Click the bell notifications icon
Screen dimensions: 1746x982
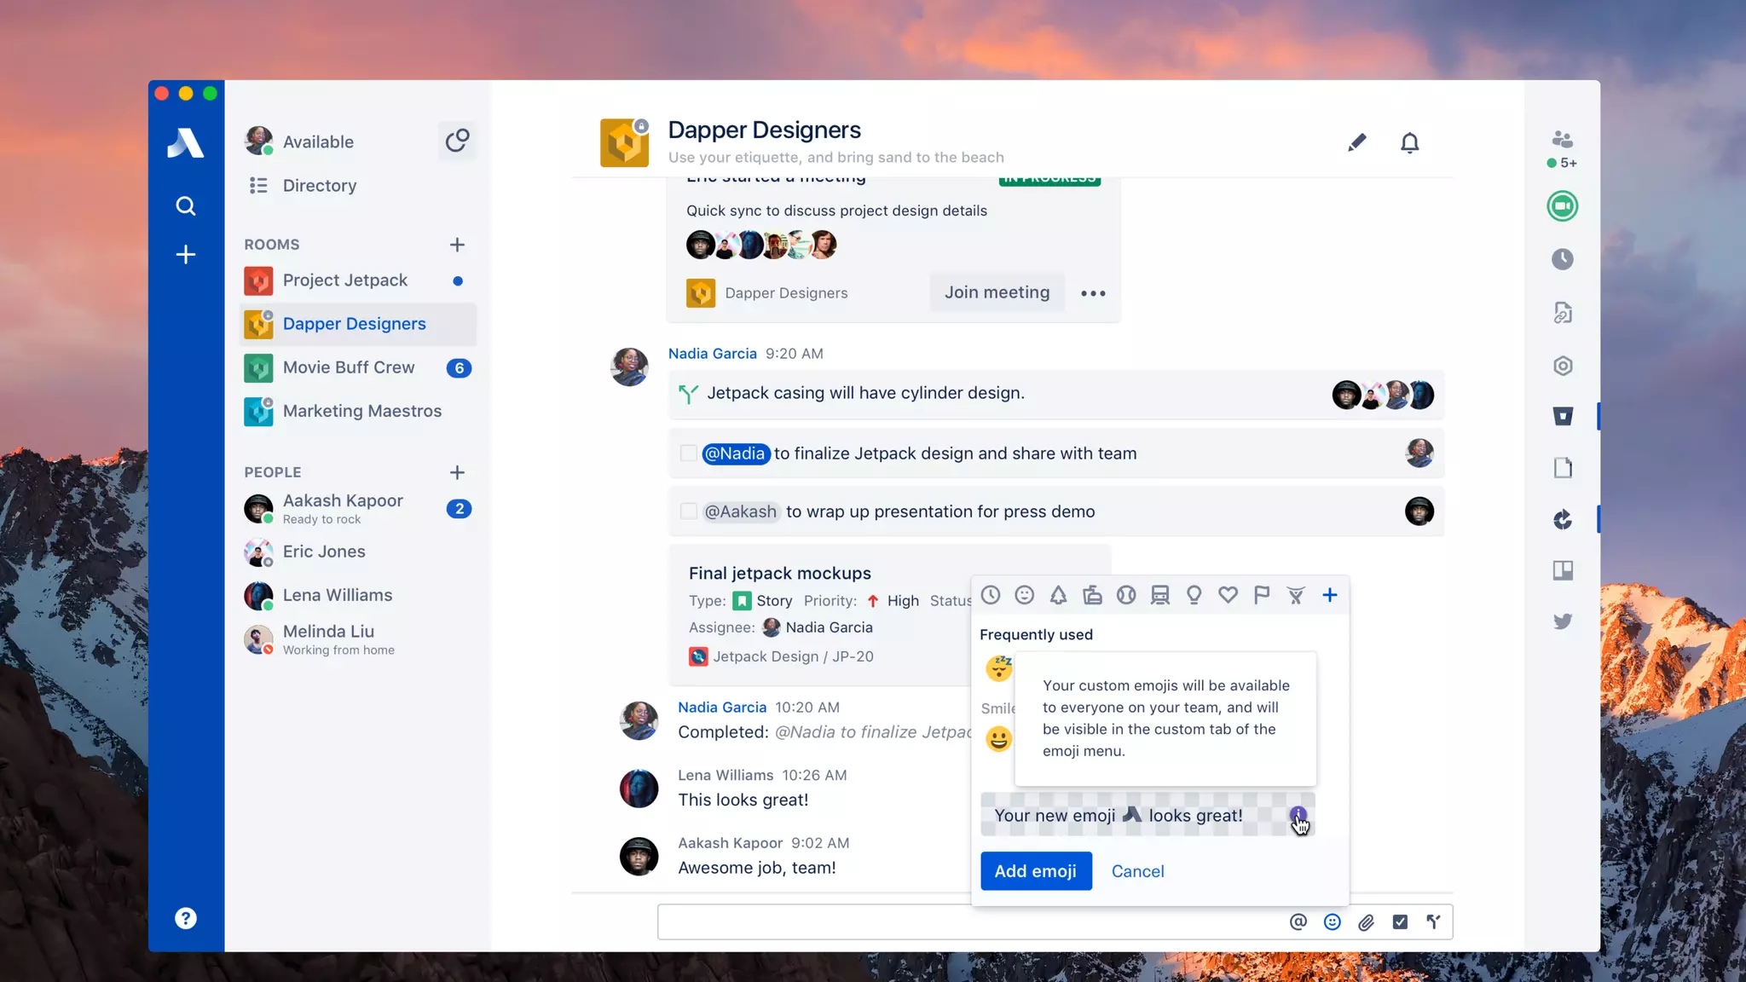[x=1409, y=142]
